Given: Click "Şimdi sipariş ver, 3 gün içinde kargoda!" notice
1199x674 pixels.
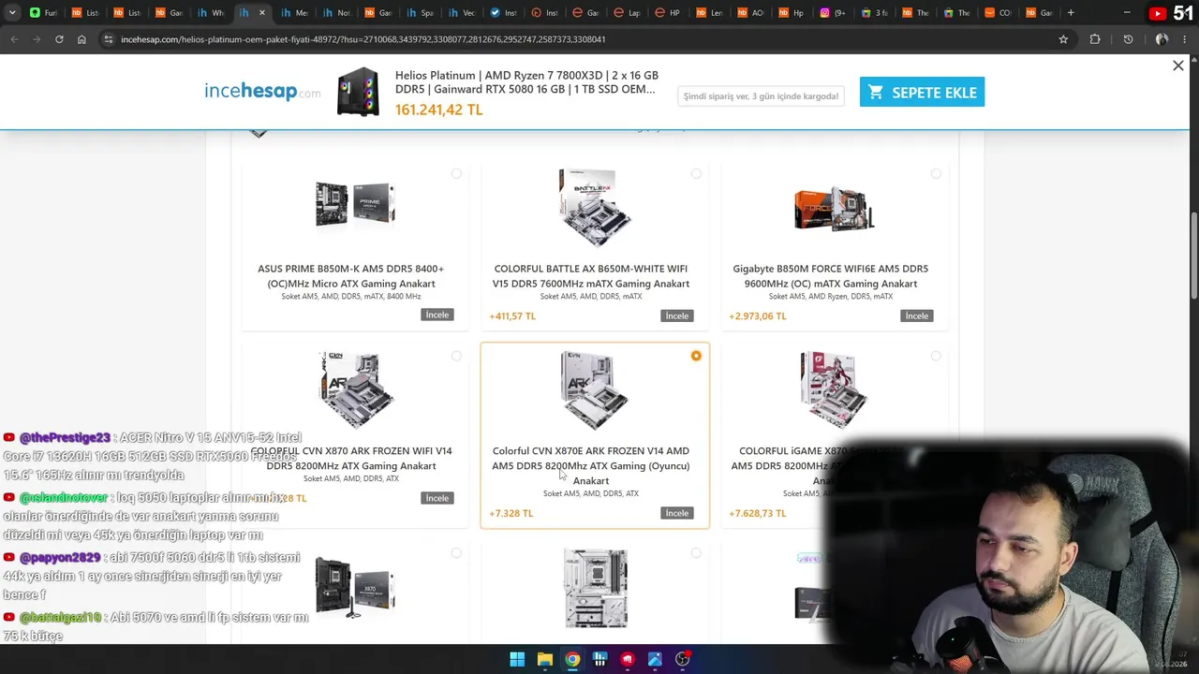Looking at the screenshot, I should click(x=761, y=95).
